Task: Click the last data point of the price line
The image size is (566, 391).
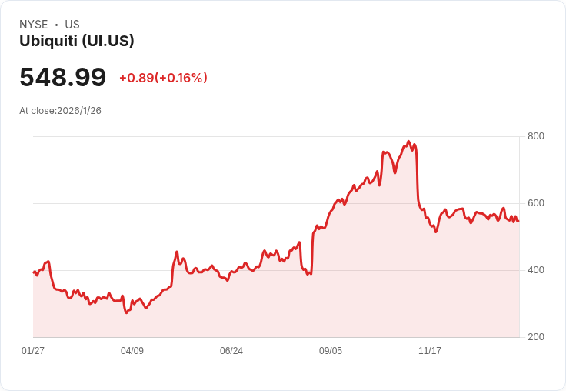Action: point(518,221)
